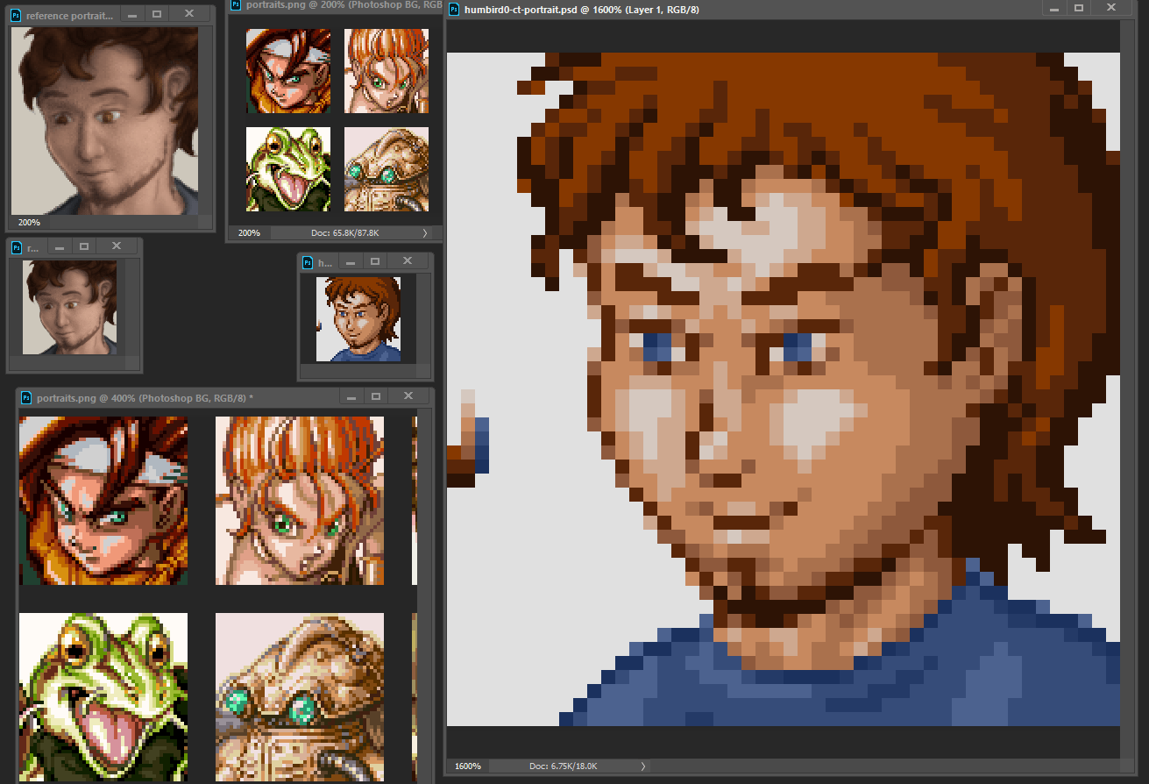This screenshot has width=1149, height=784.
Task: Click the 200% zoom field under reference portrait
Action: 29,223
